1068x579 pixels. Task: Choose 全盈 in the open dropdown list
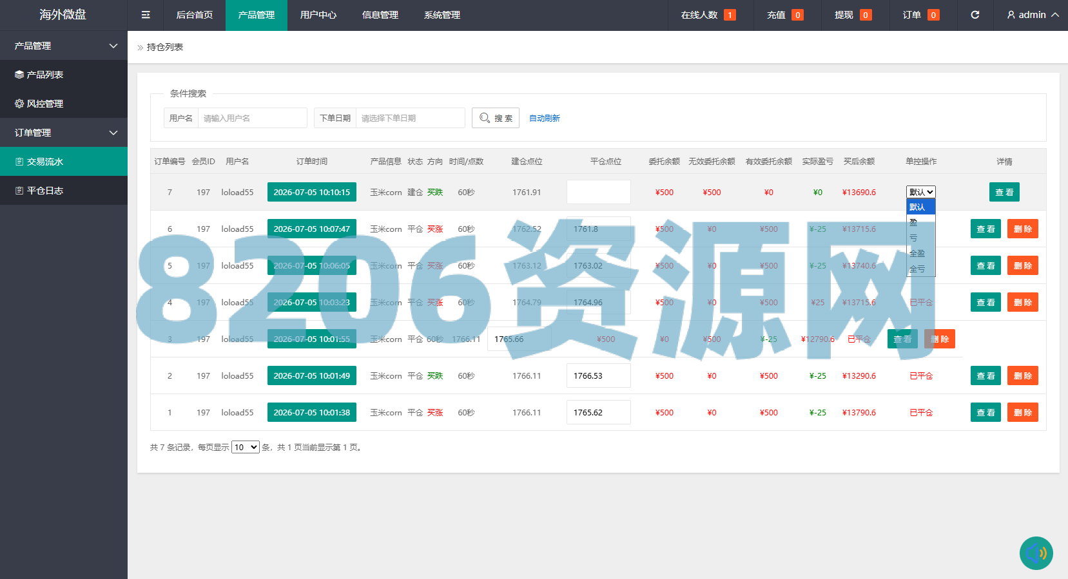point(921,253)
